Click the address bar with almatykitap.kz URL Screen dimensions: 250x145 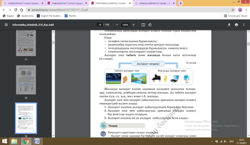[x=131, y=10]
